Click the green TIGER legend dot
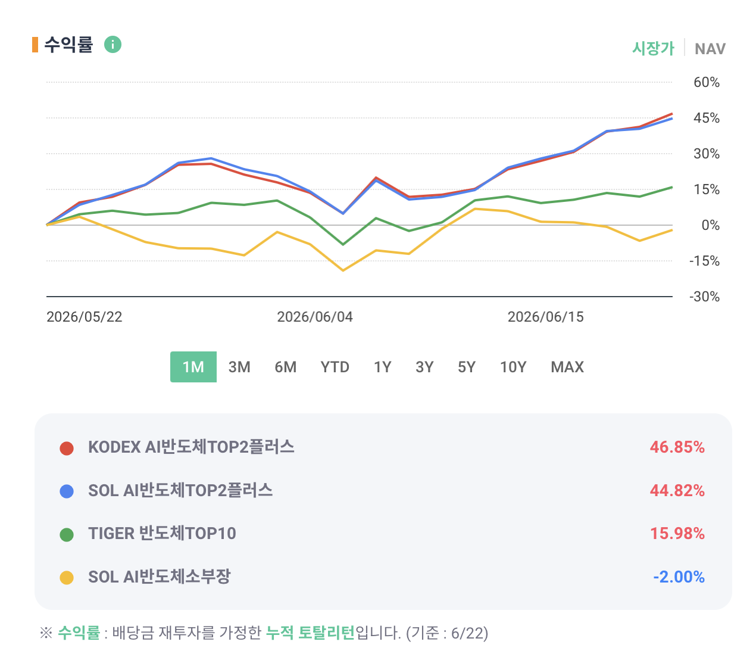The image size is (756, 654). [x=67, y=534]
